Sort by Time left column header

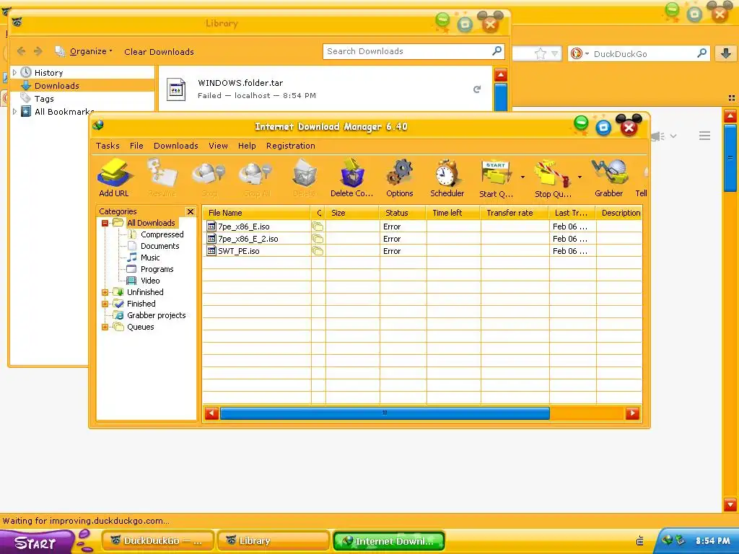click(453, 213)
